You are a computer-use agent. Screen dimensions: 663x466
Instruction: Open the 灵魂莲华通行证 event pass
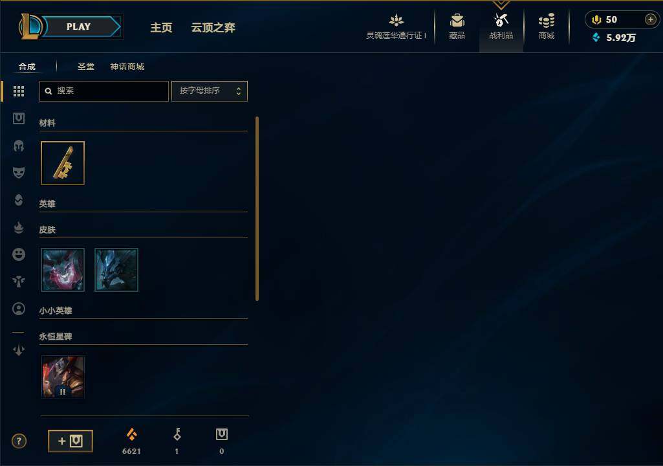tap(397, 27)
